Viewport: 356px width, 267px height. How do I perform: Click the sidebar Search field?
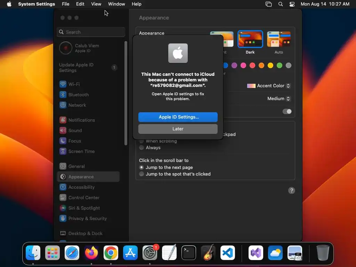(91, 32)
